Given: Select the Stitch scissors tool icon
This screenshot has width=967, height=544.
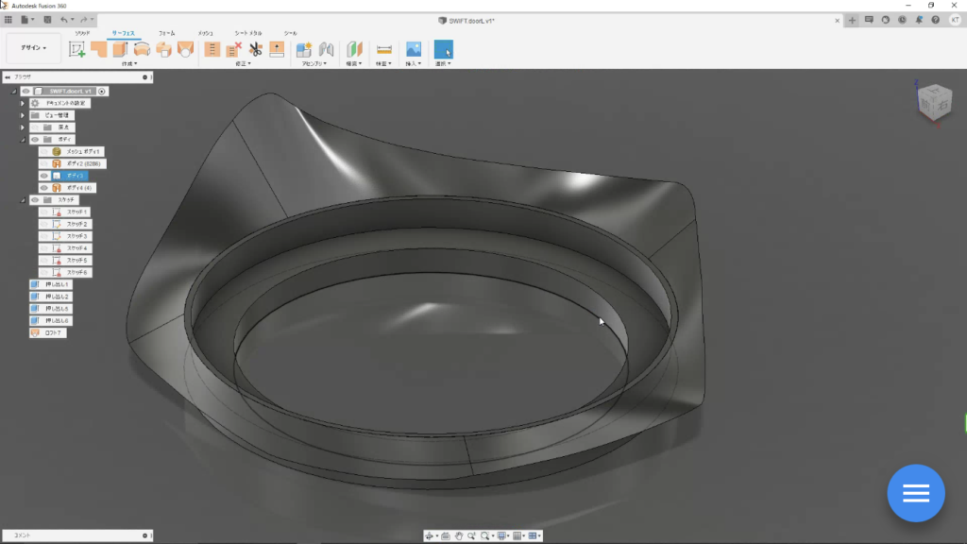Looking at the screenshot, I should [255, 49].
